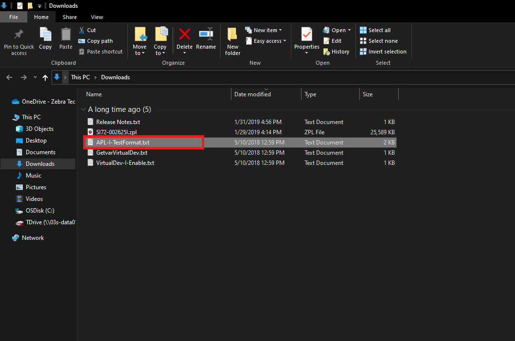Select Documents in the navigation pane
The height and width of the screenshot is (341, 515).
click(40, 152)
